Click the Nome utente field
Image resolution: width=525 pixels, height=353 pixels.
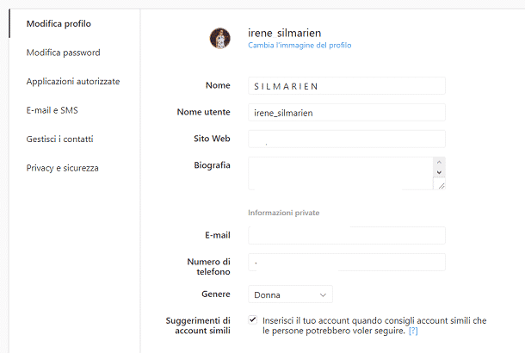(x=346, y=112)
